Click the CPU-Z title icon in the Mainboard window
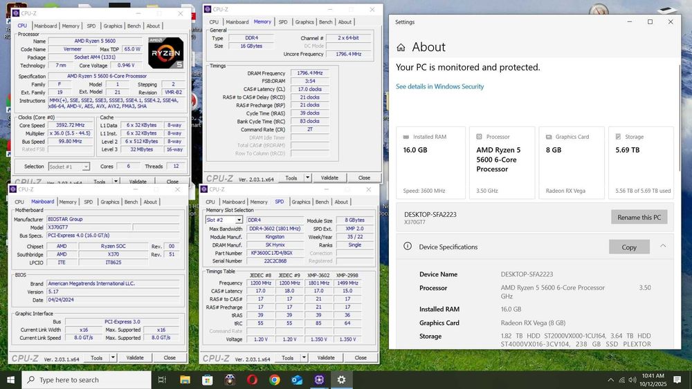 pyautogui.click(x=12, y=189)
